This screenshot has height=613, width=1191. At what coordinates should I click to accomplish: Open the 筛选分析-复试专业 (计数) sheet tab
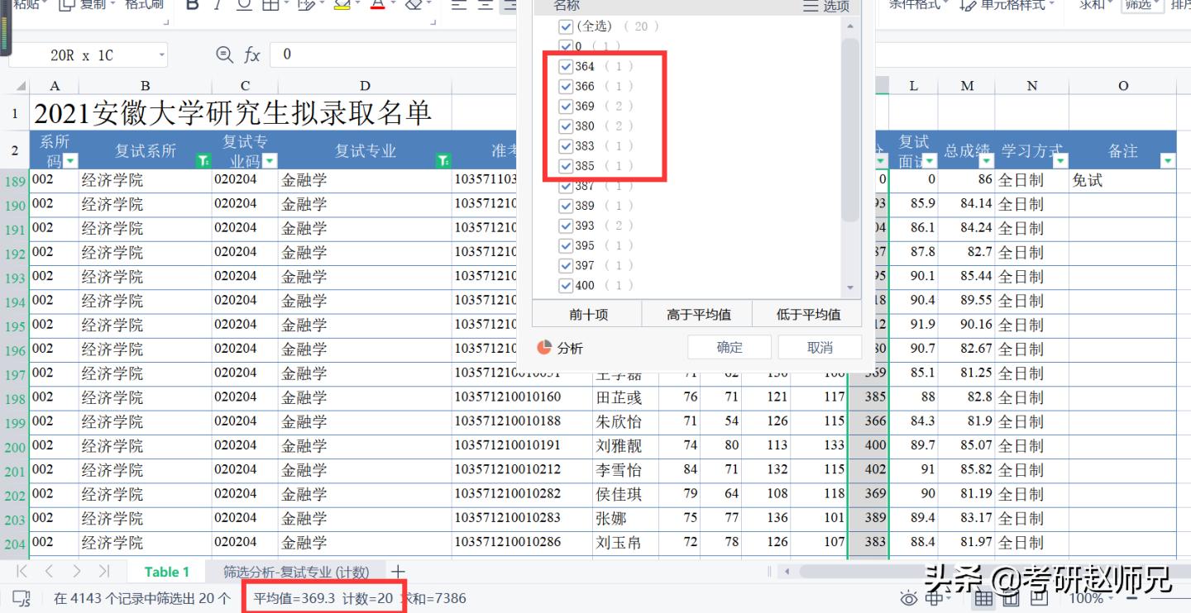[x=296, y=572]
